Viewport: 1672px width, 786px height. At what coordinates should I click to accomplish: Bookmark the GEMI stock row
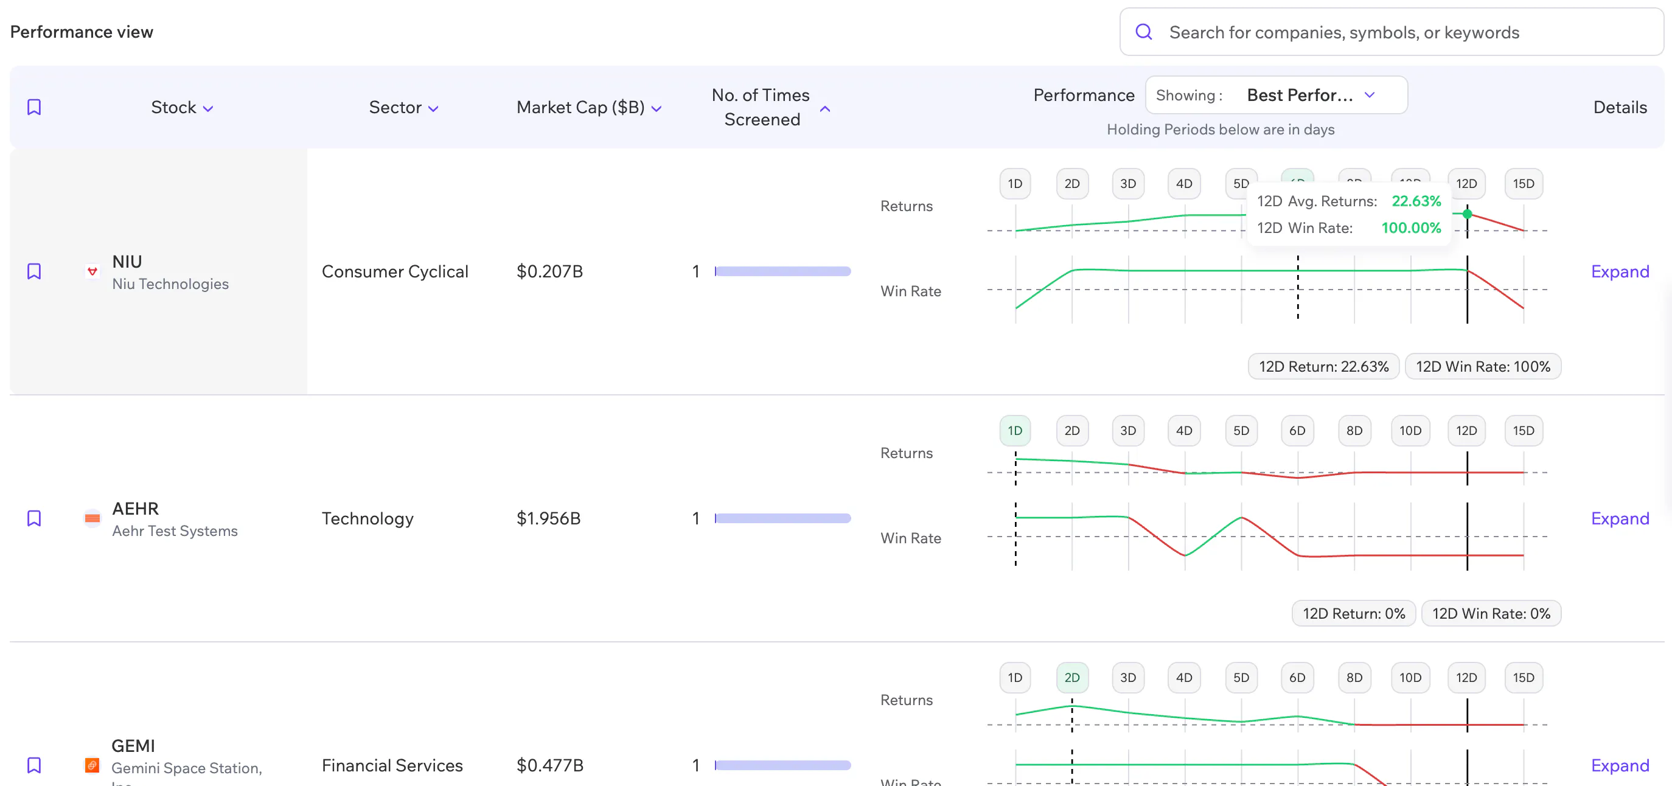[x=33, y=765]
